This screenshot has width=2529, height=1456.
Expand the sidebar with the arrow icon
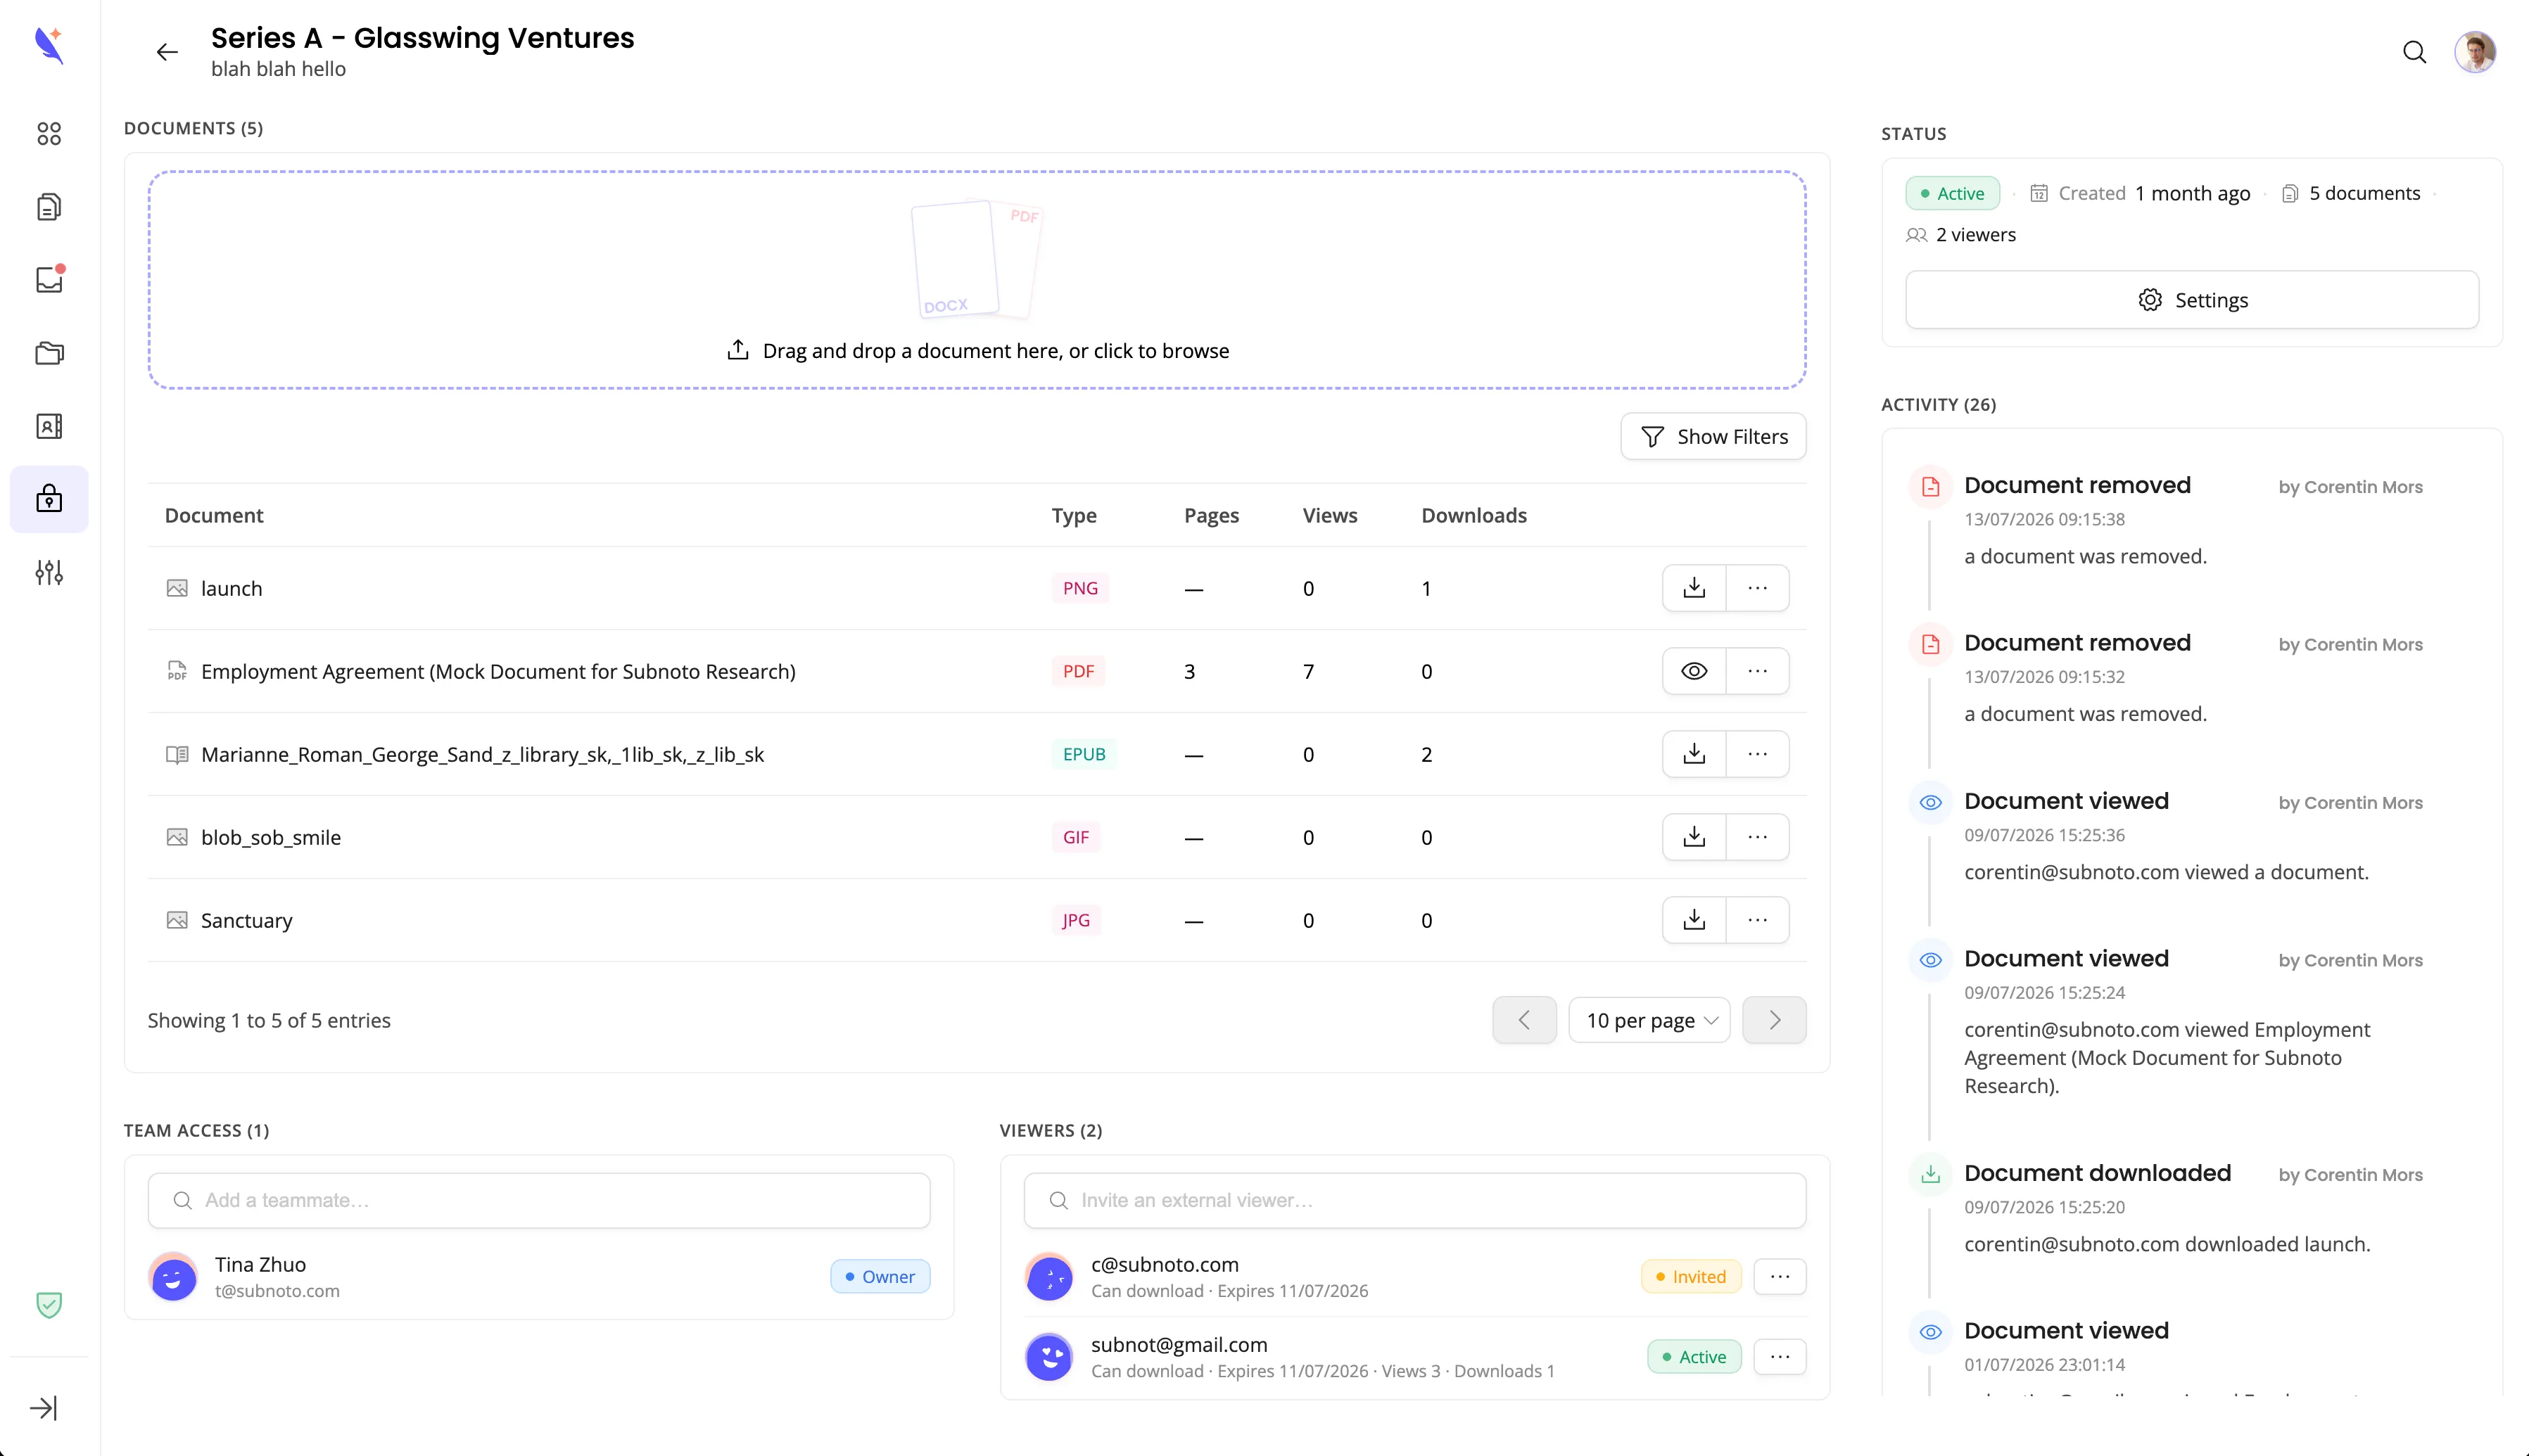44,1408
